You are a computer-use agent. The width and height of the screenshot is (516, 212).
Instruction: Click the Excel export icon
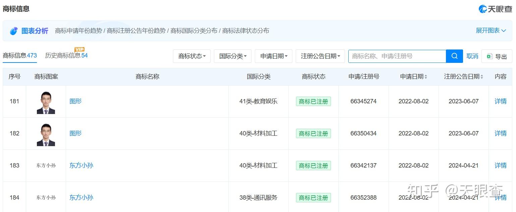pos(490,57)
